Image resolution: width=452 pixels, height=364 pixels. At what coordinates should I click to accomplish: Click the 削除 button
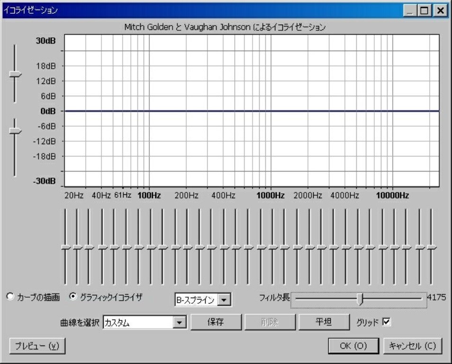[270, 322]
